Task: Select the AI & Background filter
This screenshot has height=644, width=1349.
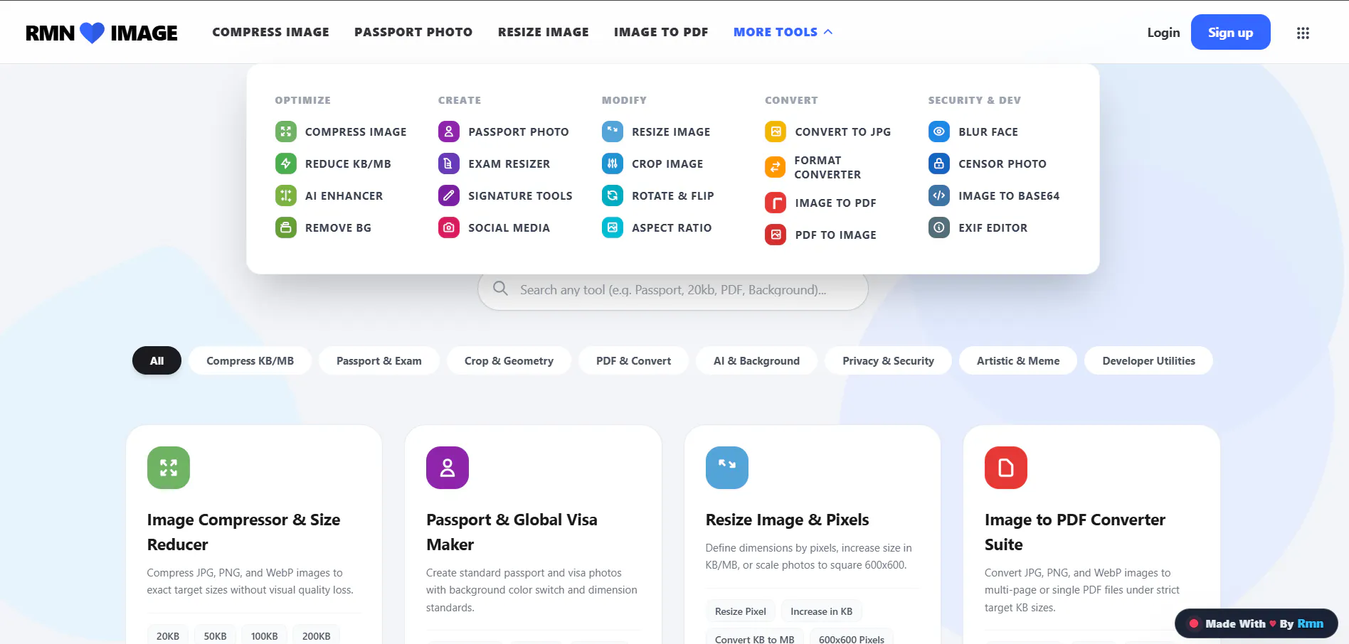Action: point(756,360)
